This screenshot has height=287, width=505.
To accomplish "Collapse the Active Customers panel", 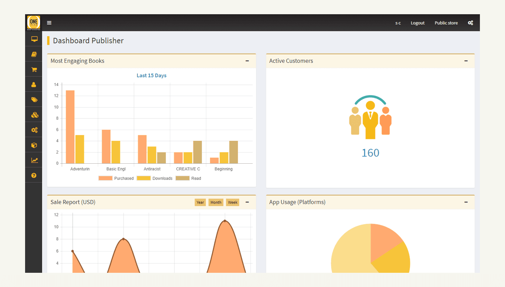I will [466, 61].
